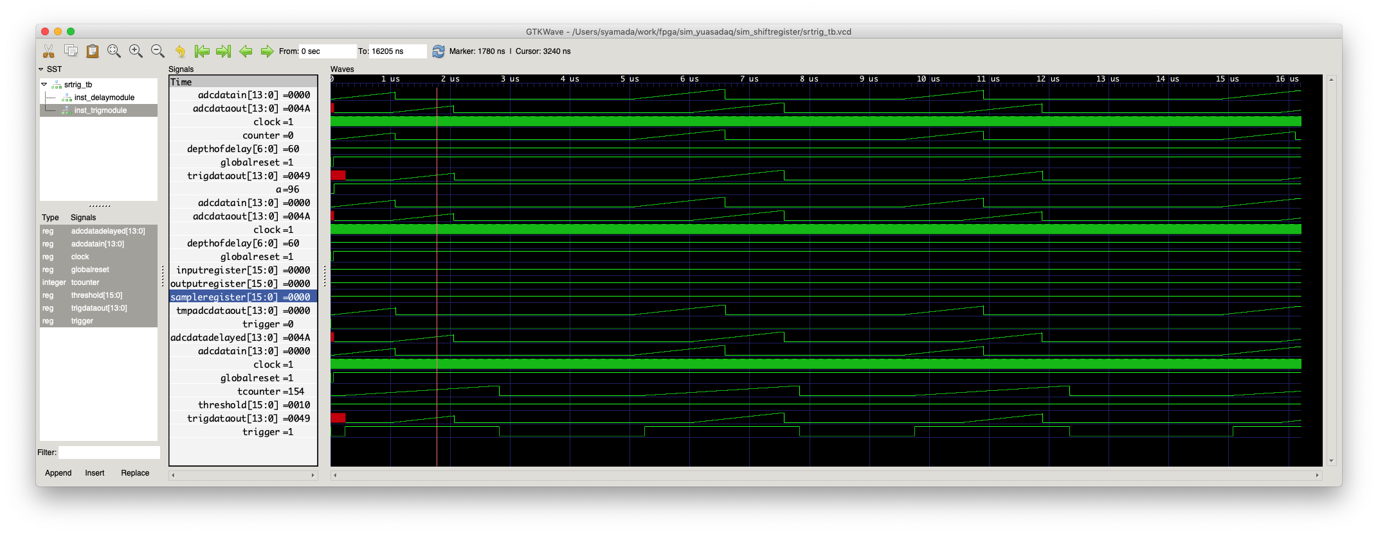Click the Reload waveform icon

coord(439,51)
